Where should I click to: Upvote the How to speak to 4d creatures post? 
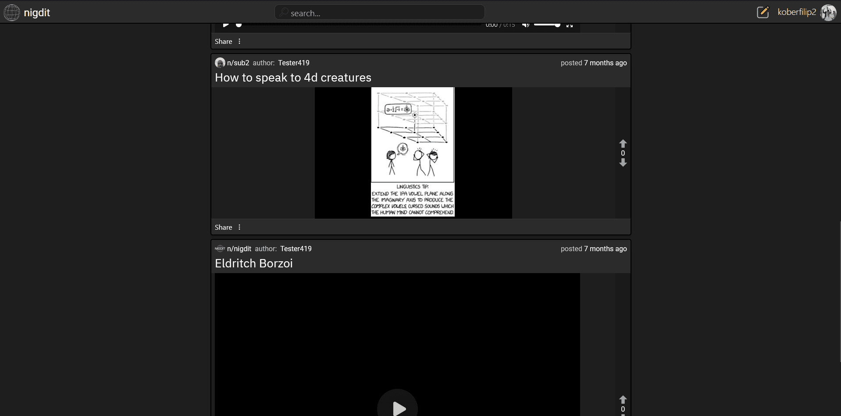point(623,144)
